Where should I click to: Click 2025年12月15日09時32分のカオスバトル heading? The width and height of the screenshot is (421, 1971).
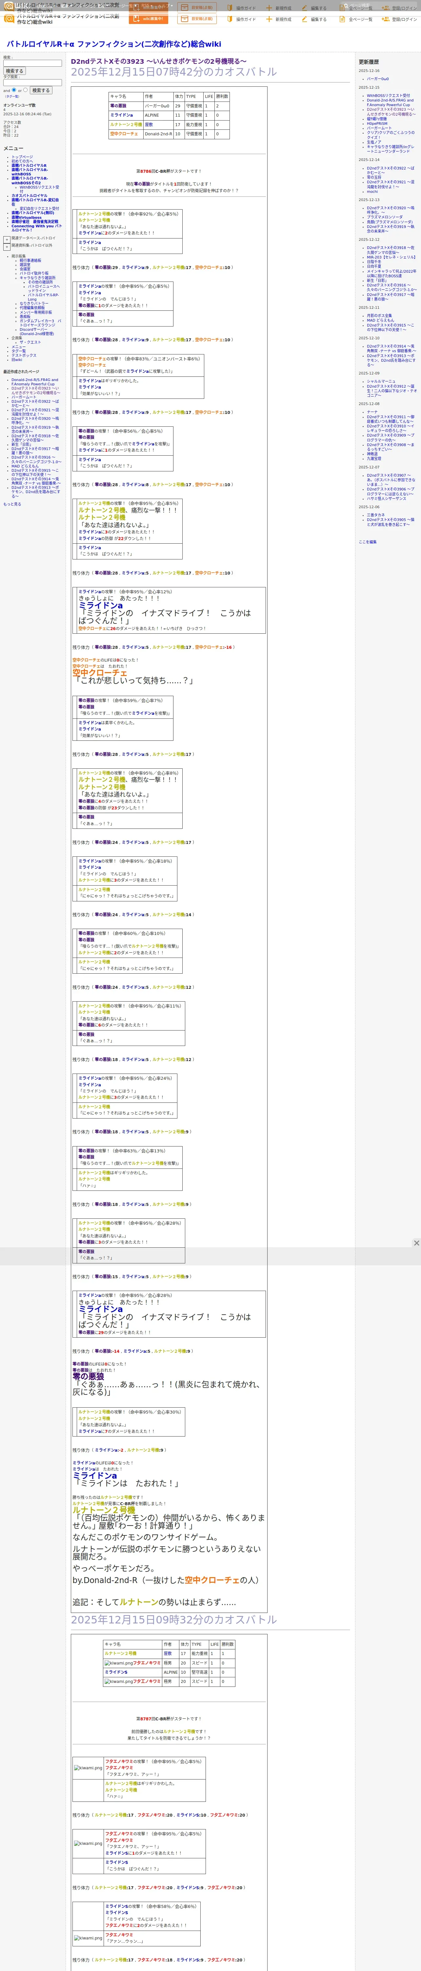[174, 1620]
